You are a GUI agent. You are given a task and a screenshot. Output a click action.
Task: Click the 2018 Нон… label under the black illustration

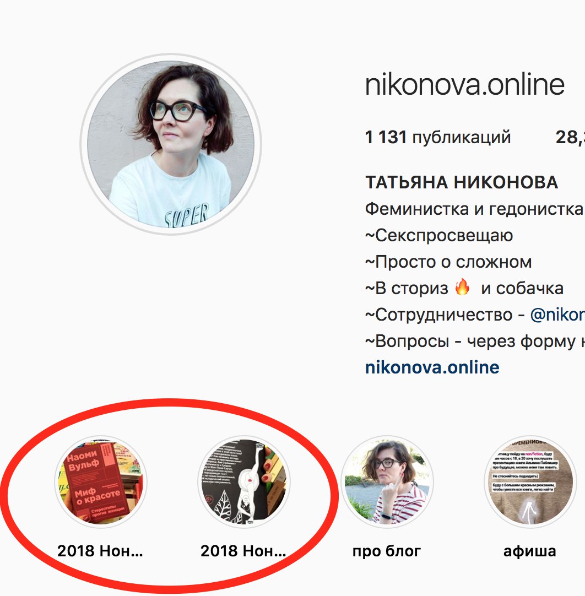[x=243, y=551]
